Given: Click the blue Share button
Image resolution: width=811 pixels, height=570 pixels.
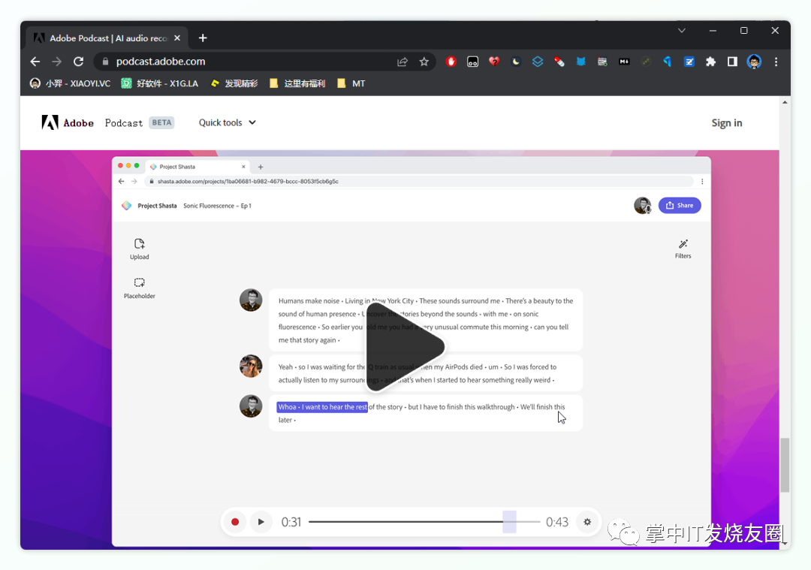Looking at the screenshot, I should (x=679, y=205).
